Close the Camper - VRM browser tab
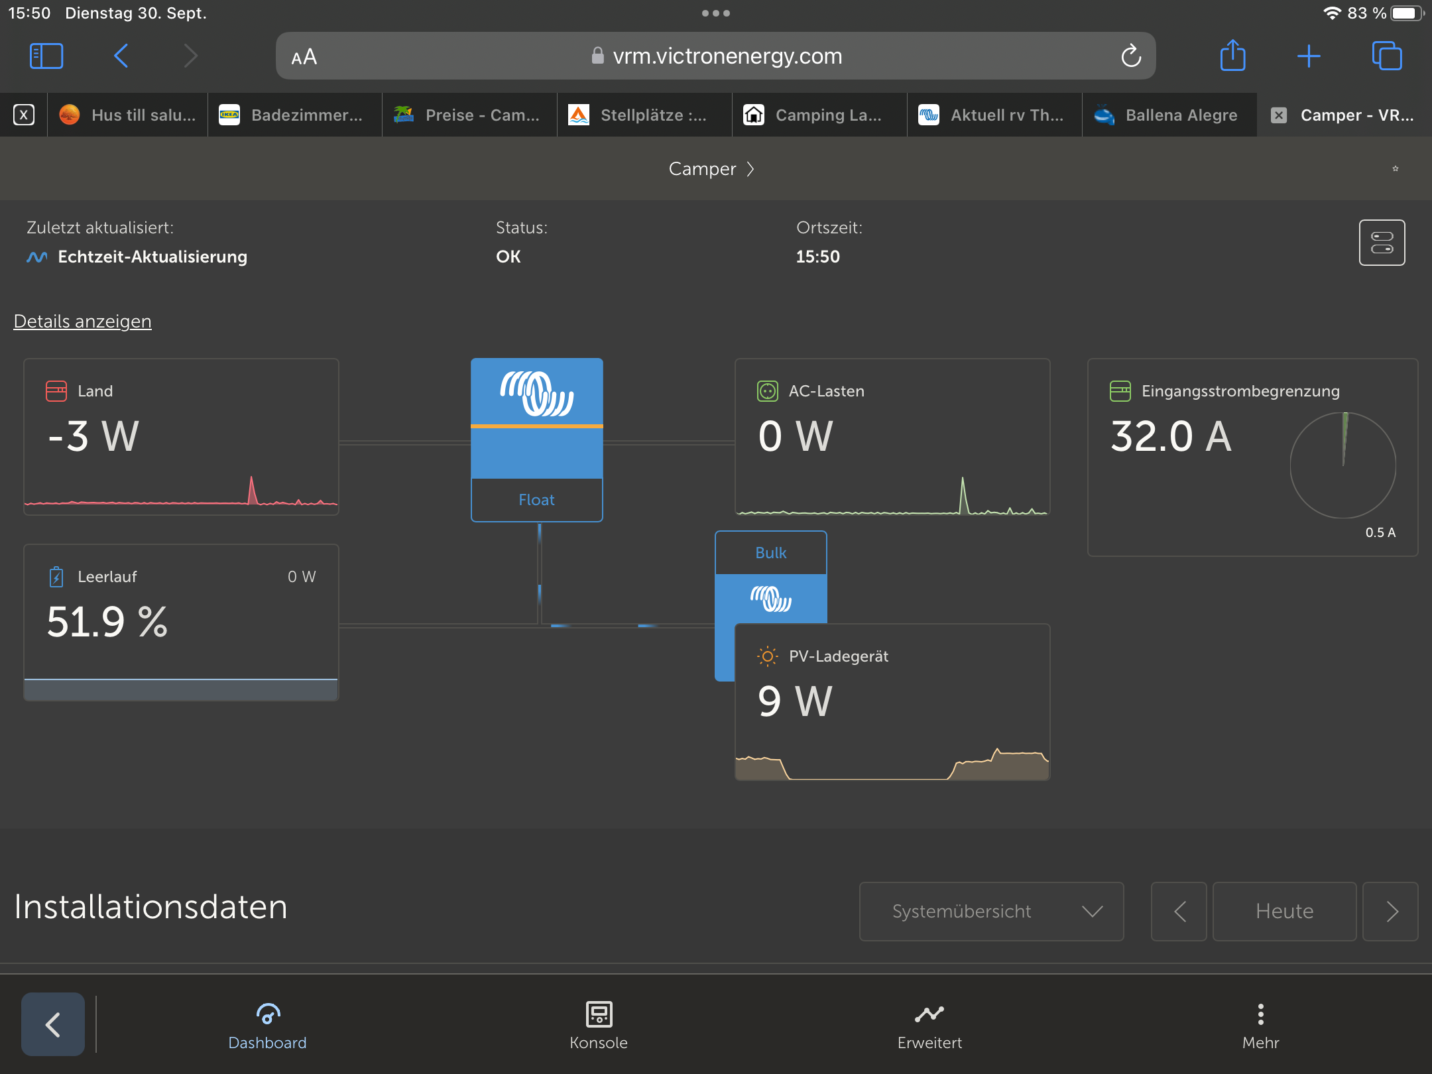This screenshot has width=1432, height=1074. pos(1279,115)
